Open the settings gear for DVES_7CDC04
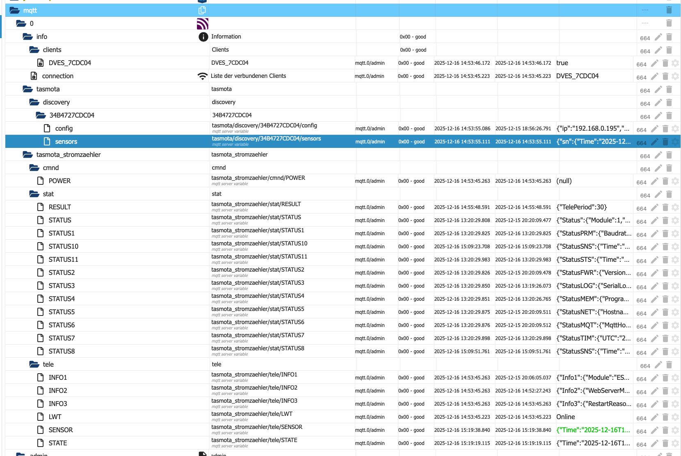Screen dimensions: 681x456 675,63
